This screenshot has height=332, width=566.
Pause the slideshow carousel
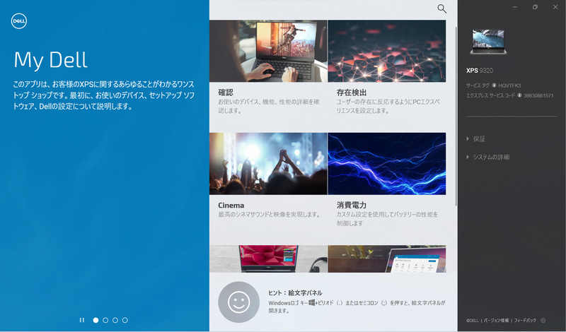point(82,320)
